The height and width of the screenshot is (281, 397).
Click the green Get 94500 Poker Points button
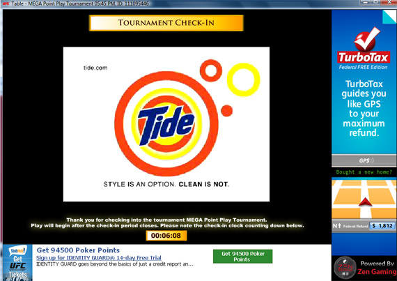242,256
